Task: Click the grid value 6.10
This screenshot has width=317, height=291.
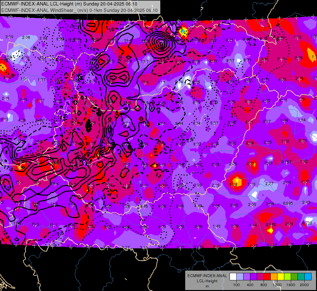Action: (x=281, y=59)
